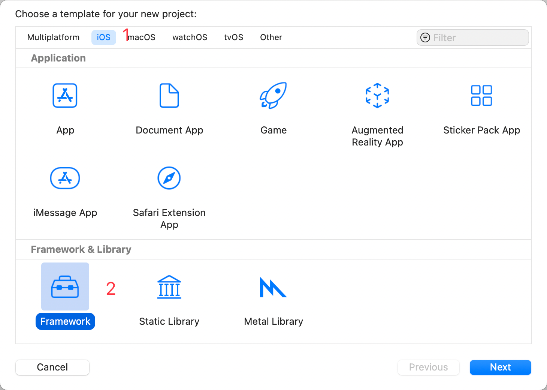Click the Previous button
Image resolution: width=547 pixels, height=390 pixels.
pyautogui.click(x=429, y=367)
